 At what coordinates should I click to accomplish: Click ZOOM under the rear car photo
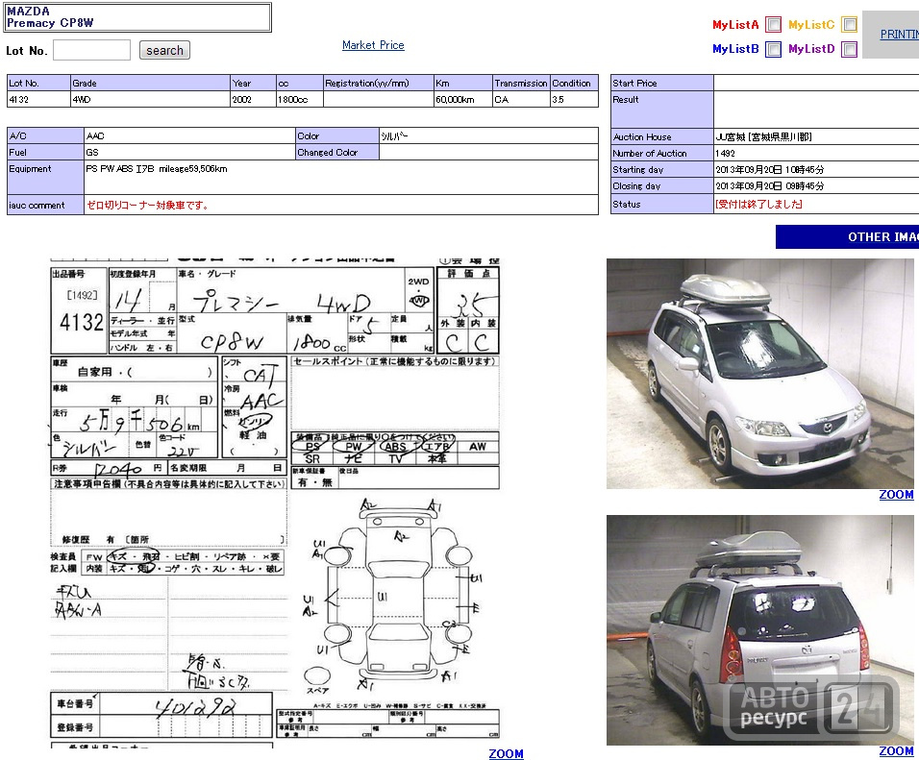click(896, 751)
